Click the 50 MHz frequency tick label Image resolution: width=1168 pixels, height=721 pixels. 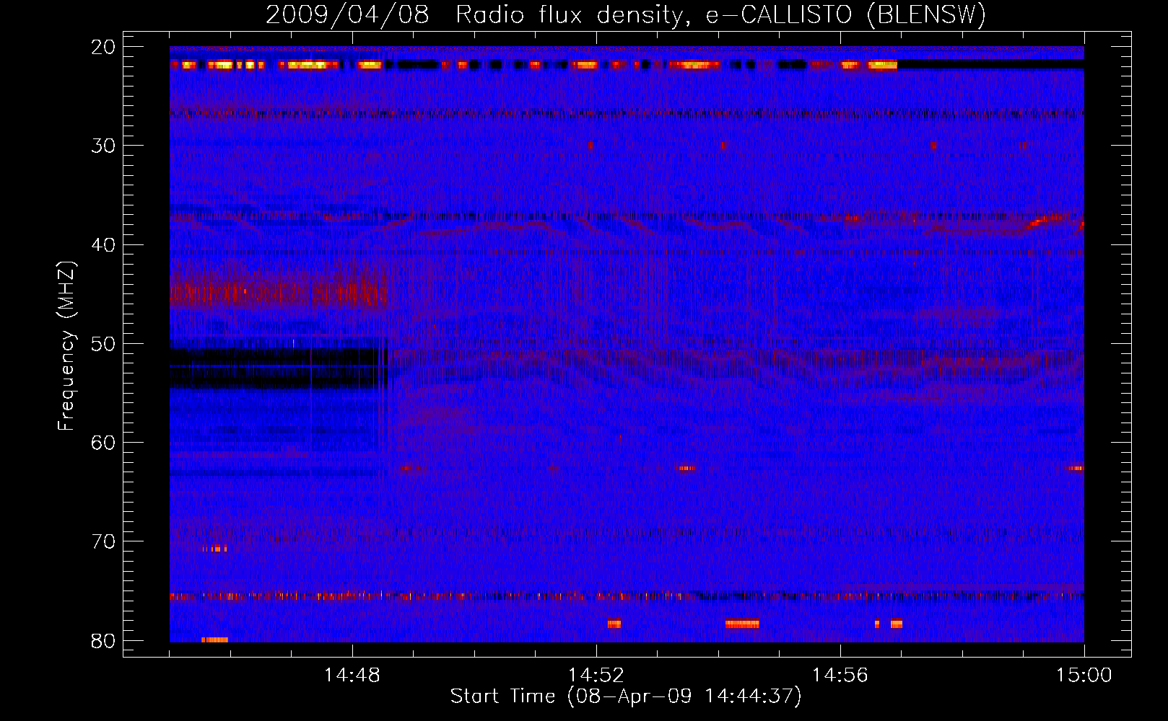coord(104,344)
